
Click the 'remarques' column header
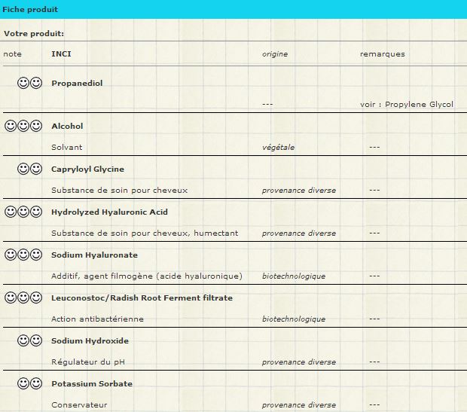click(x=383, y=54)
